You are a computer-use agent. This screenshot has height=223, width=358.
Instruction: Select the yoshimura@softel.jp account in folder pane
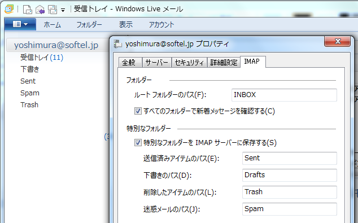[x=56, y=45]
